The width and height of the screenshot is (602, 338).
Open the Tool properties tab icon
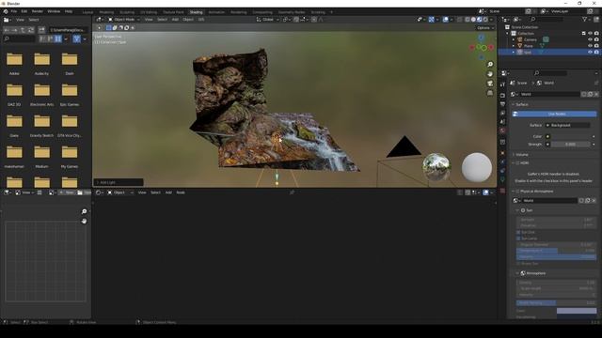[503, 84]
